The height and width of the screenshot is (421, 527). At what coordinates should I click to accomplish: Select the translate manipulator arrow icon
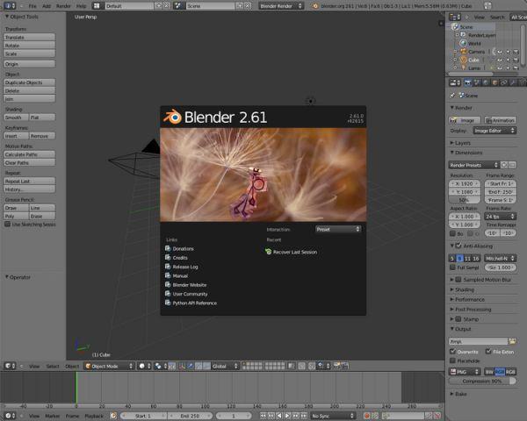pos(191,366)
